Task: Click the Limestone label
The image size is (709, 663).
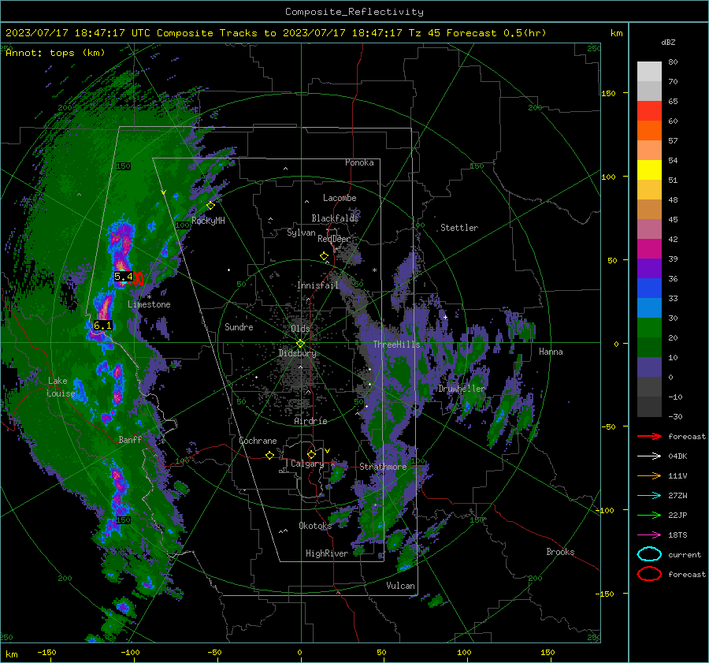Action: pyautogui.click(x=149, y=304)
